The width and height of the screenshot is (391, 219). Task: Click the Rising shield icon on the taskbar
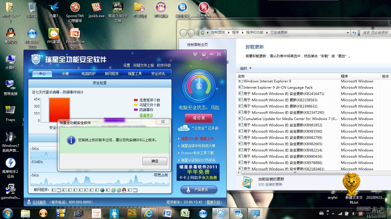click(220, 213)
